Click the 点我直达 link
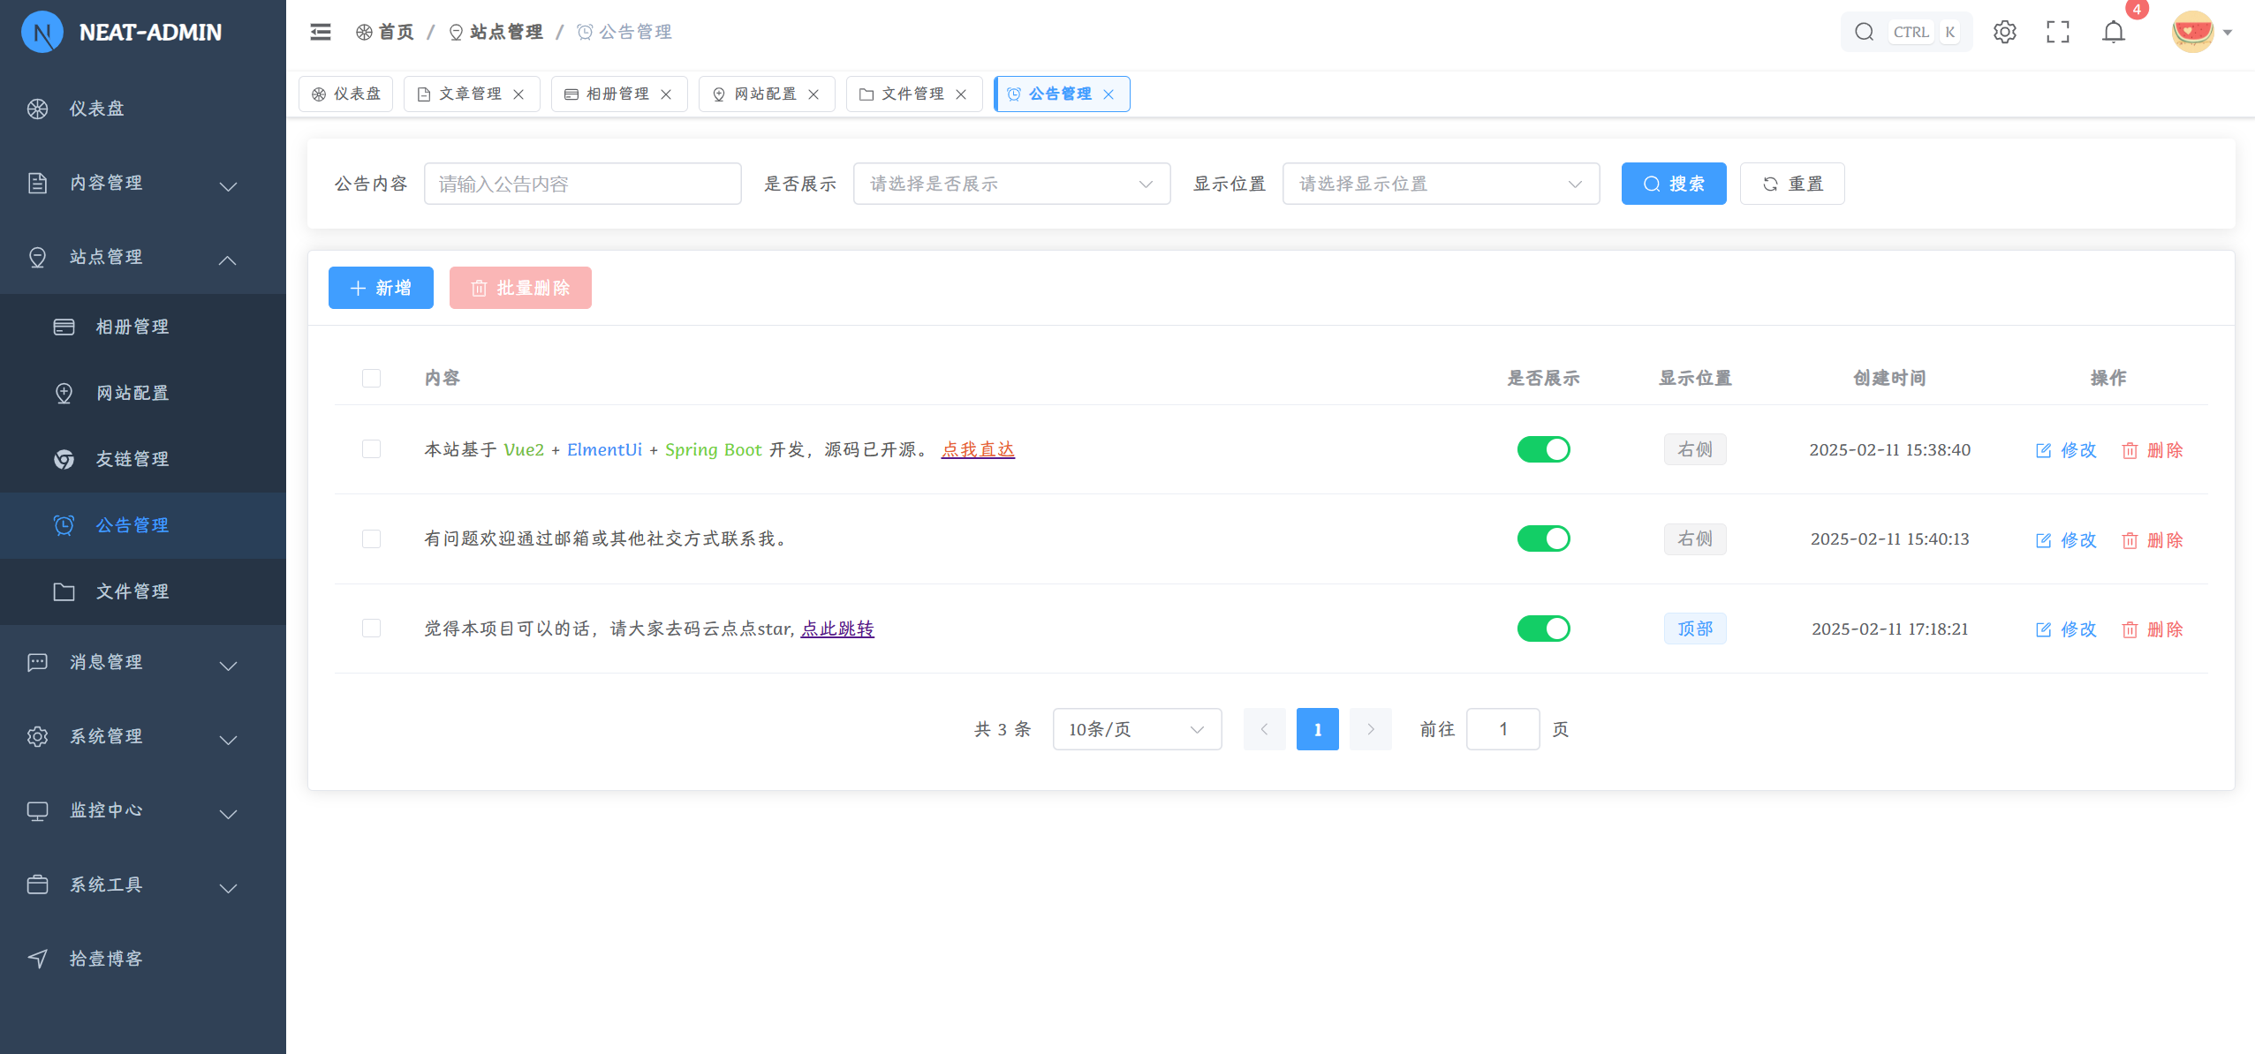 [x=978, y=449]
